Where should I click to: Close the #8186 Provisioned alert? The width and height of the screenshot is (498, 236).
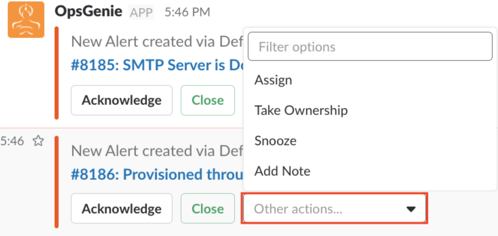click(x=208, y=209)
